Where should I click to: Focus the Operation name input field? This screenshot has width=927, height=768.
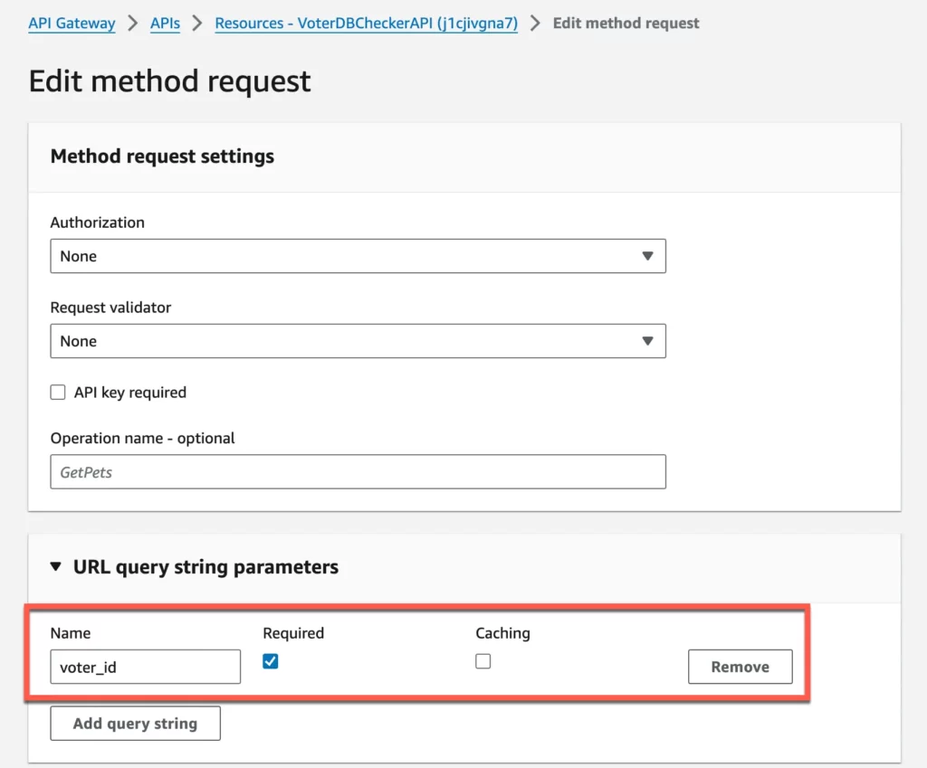(358, 471)
